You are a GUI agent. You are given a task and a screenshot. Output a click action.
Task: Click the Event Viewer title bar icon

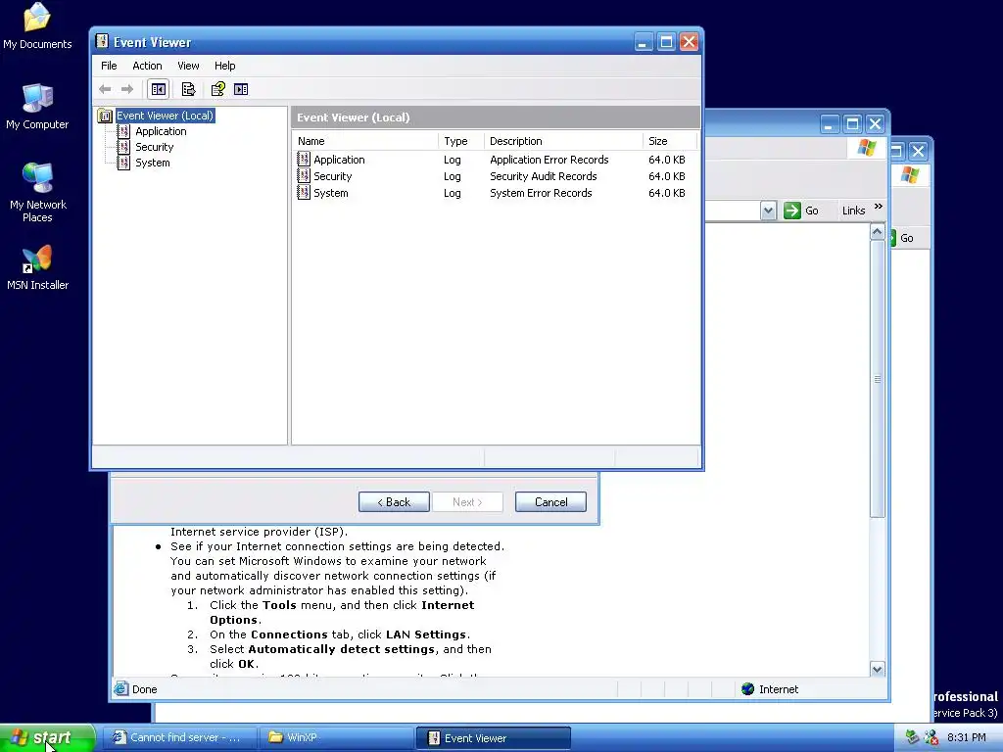pos(102,41)
